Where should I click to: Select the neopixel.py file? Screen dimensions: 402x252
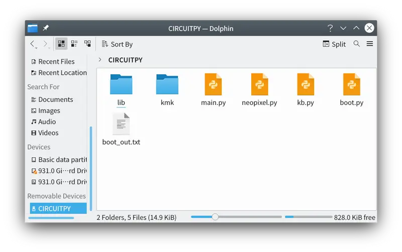tap(259, 90)
